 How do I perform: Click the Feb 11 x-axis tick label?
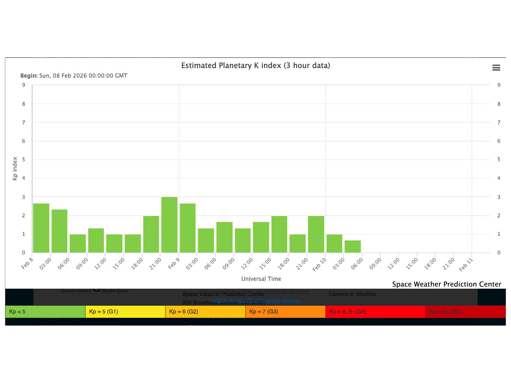click(x=466, y=265)
